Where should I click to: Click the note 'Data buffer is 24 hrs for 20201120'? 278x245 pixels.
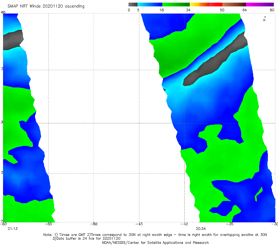point(86,239)
